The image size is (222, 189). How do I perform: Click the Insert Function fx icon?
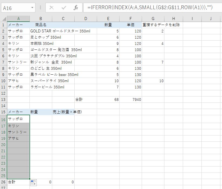click(x=76, y=8)
